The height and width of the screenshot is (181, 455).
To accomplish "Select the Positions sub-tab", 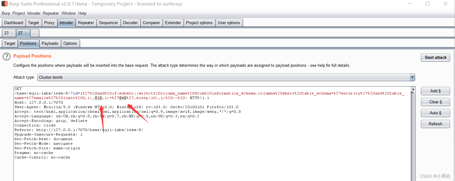I will (x=28, y=44).
